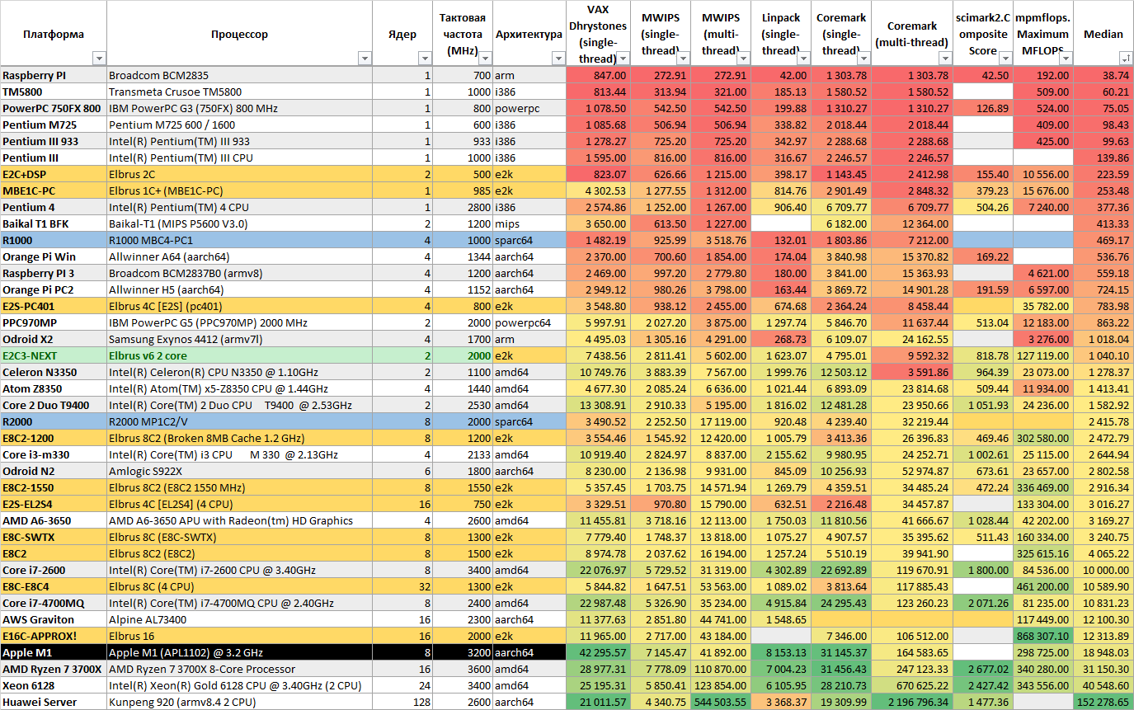The width and height of the screenshot is (1134, 710).
Task: Open the Тактовая частота (MHz) filter dropdown
Action: click(485, 59)
